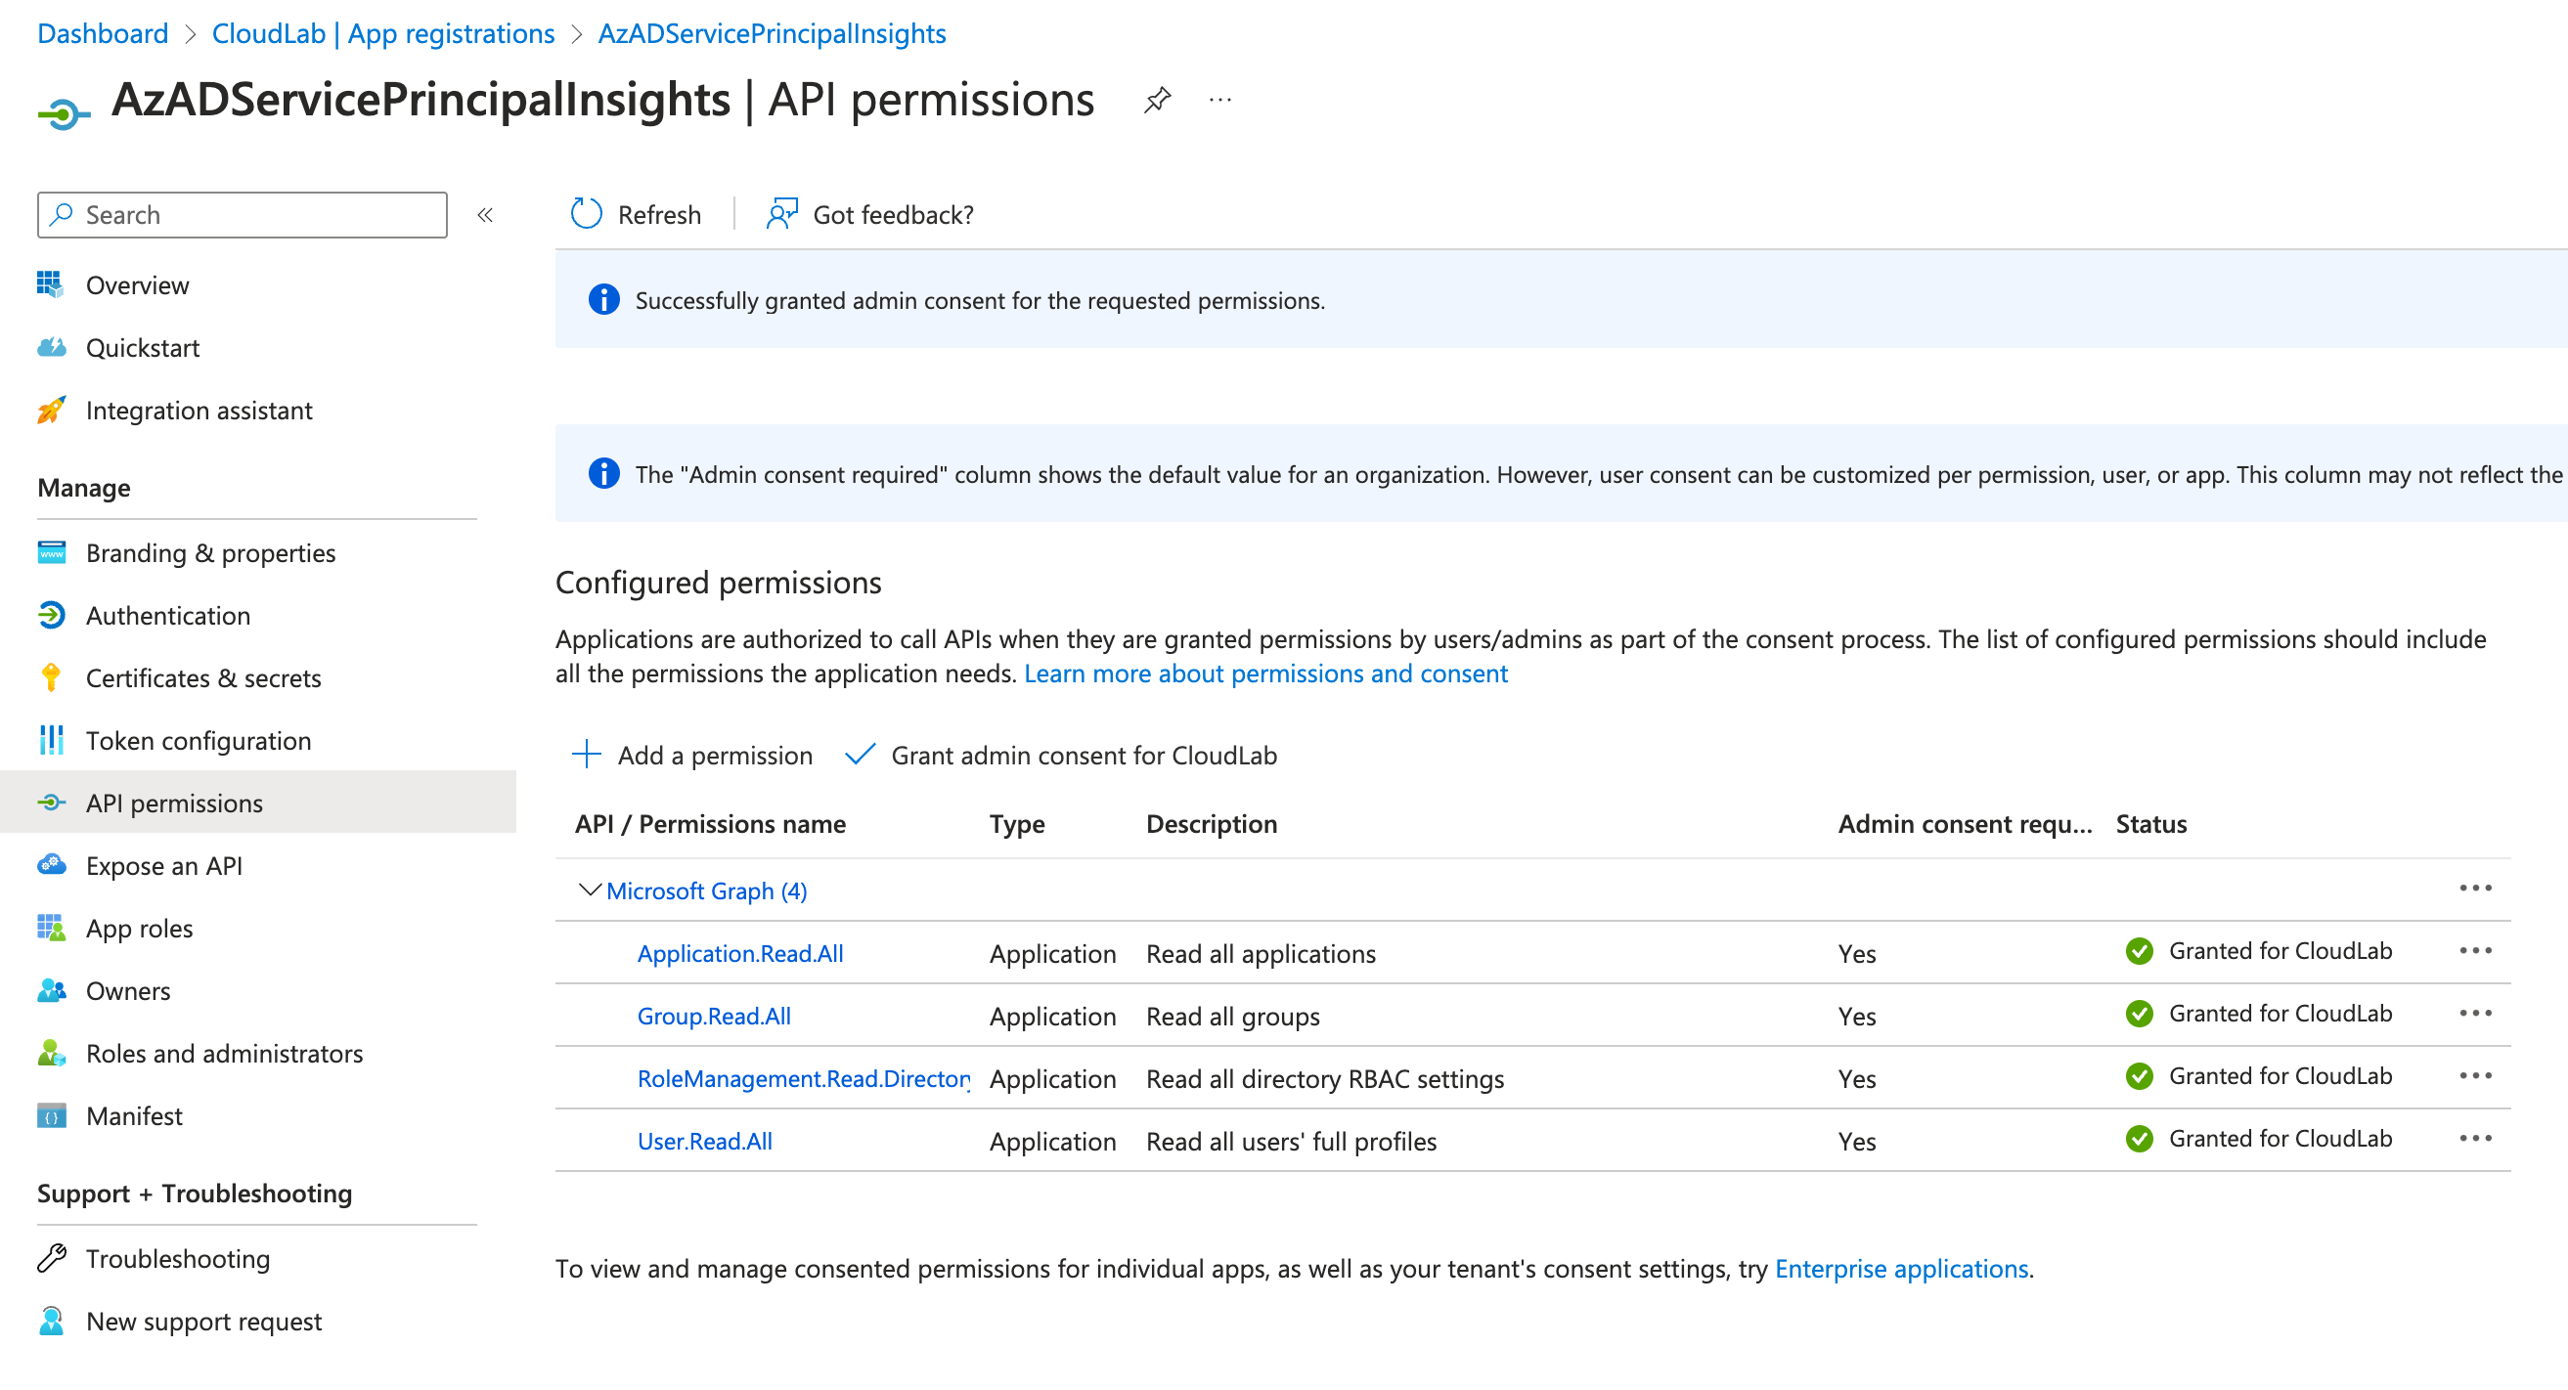
Task: Click Grant admin consent for CloudLab
Action: [x=1061, y=756]
